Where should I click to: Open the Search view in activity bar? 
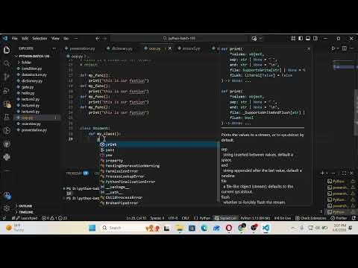click(x=7, y=63)
